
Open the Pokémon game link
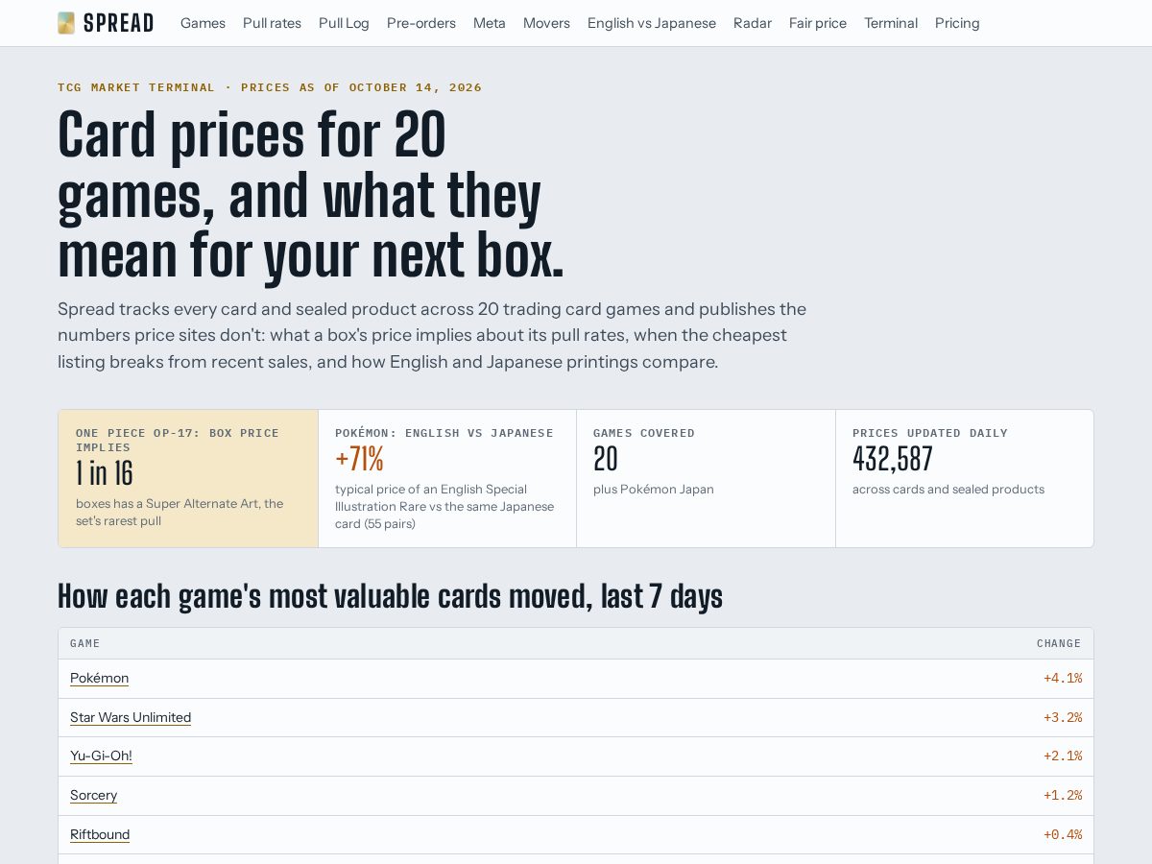tap(99, 678)
